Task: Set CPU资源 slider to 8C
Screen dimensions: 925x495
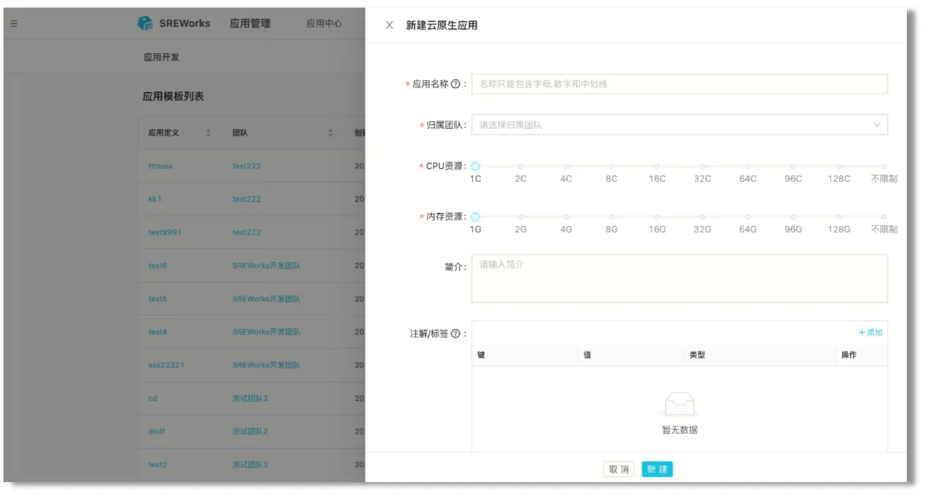Action: coord(612,166)
